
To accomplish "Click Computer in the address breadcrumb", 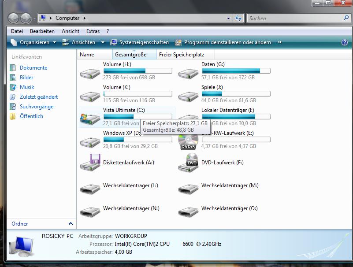I will pyautogui.click(x=67, y=18).
